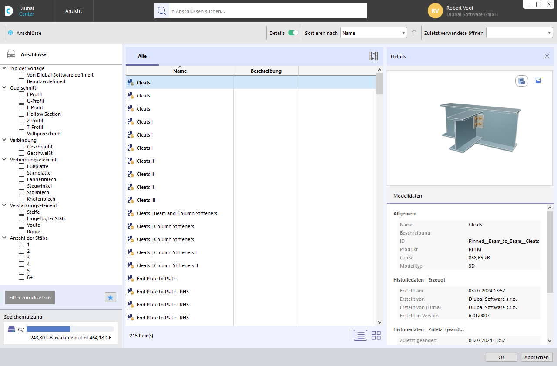Collapse the Typ der Vorlage group
The image size is (557, 366).
pyautogui.click(x=4, y=68)
